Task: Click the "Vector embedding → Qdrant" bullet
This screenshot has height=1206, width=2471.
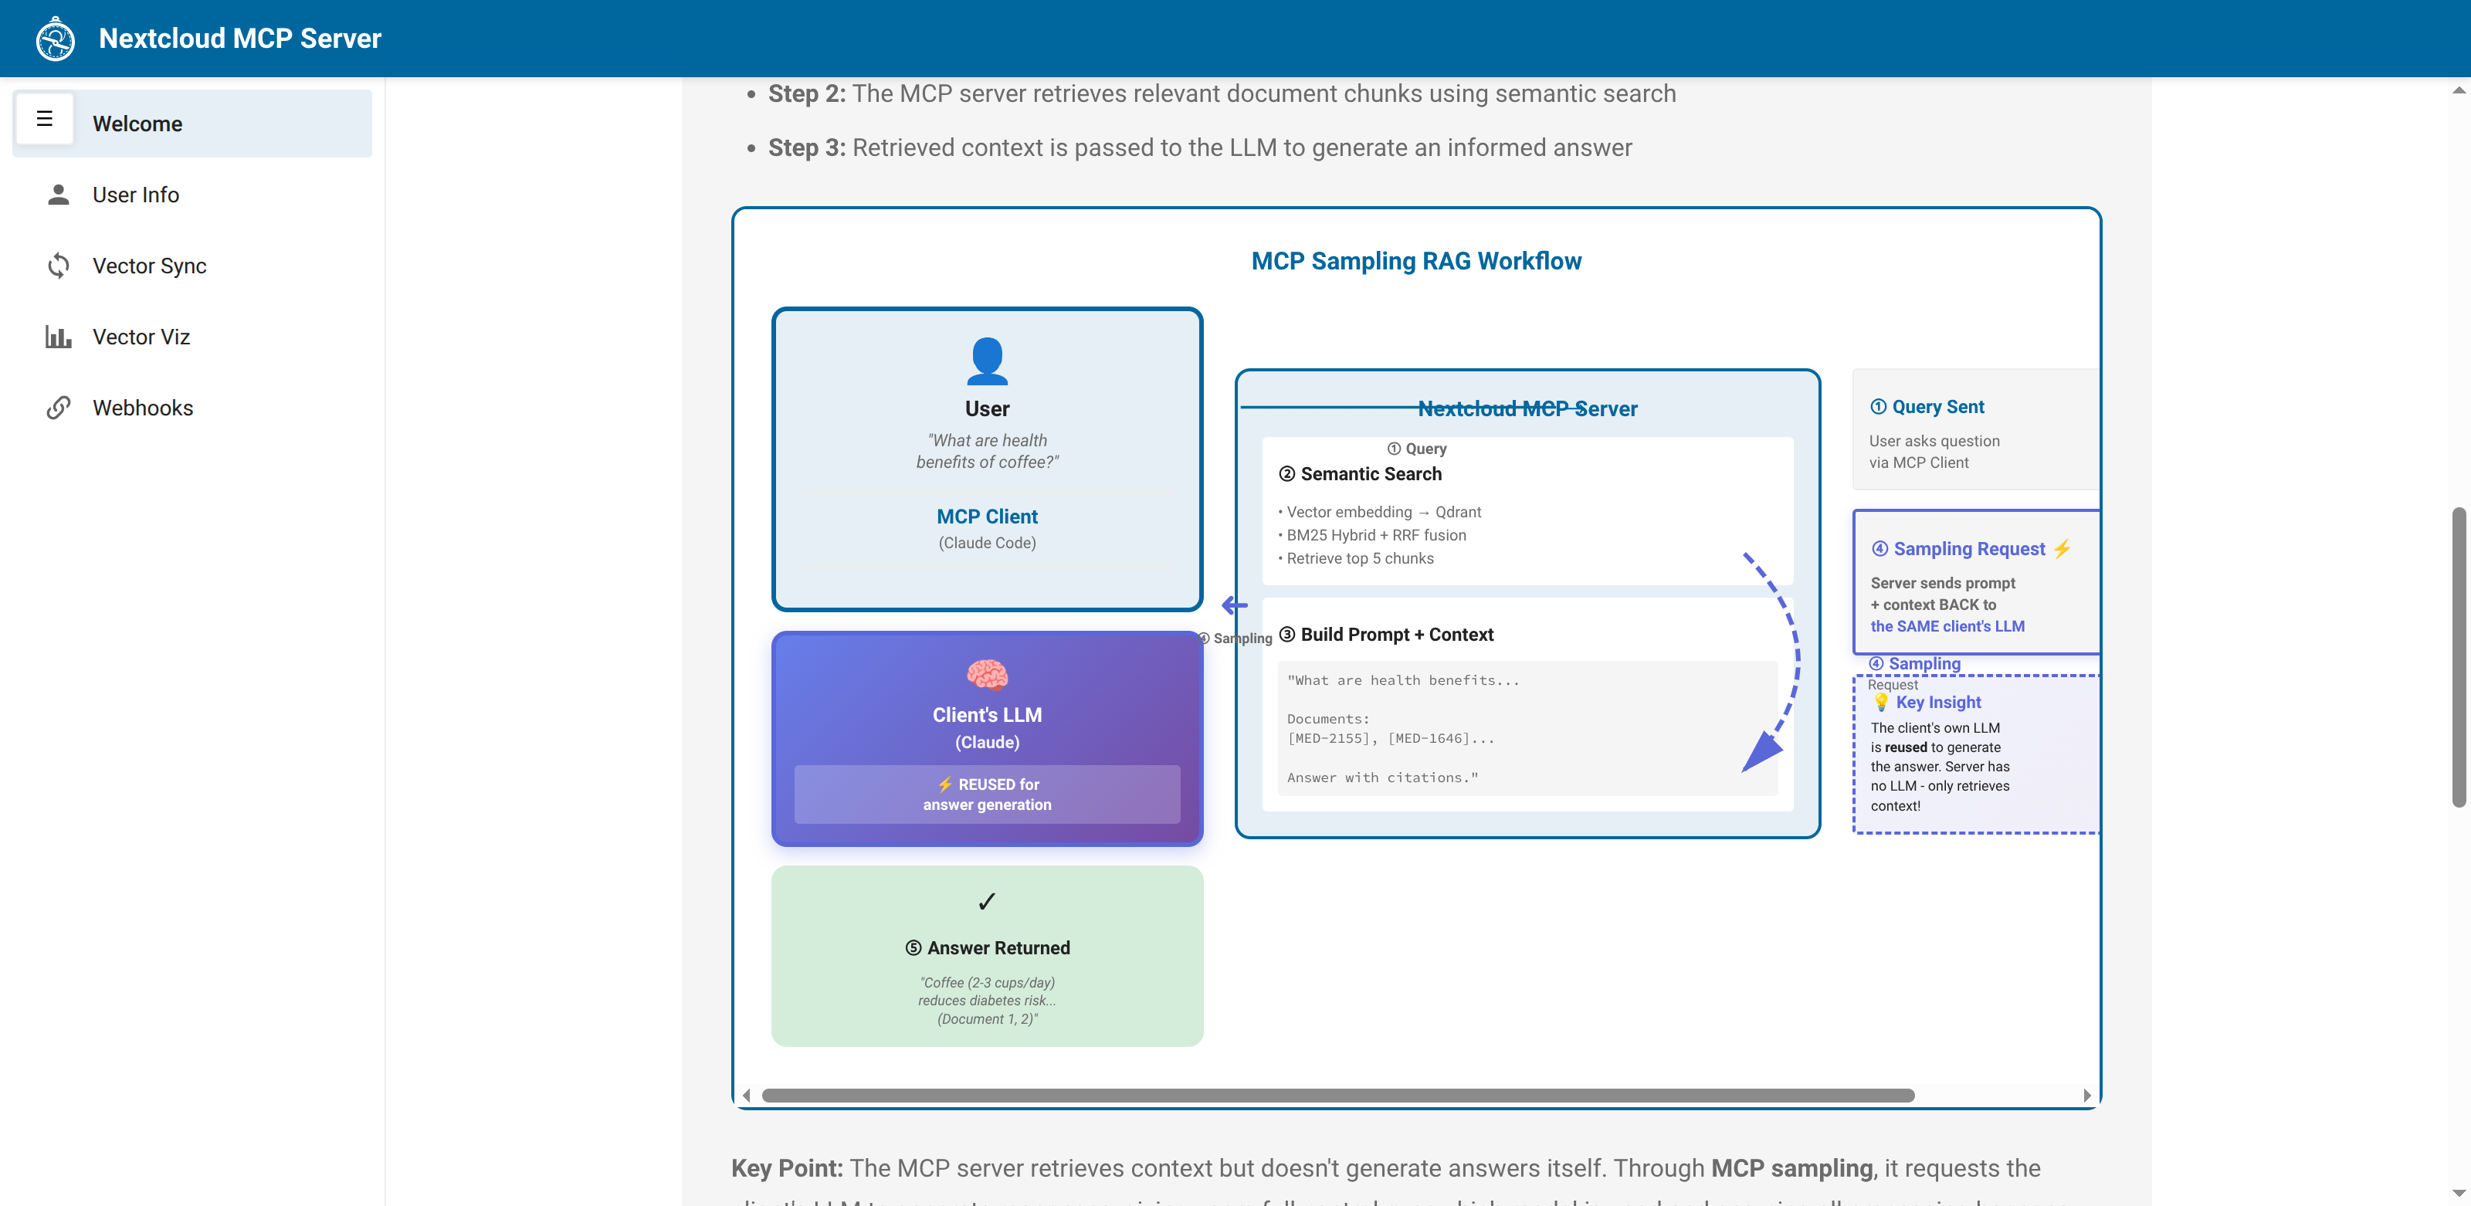Action: point(1379,513)
